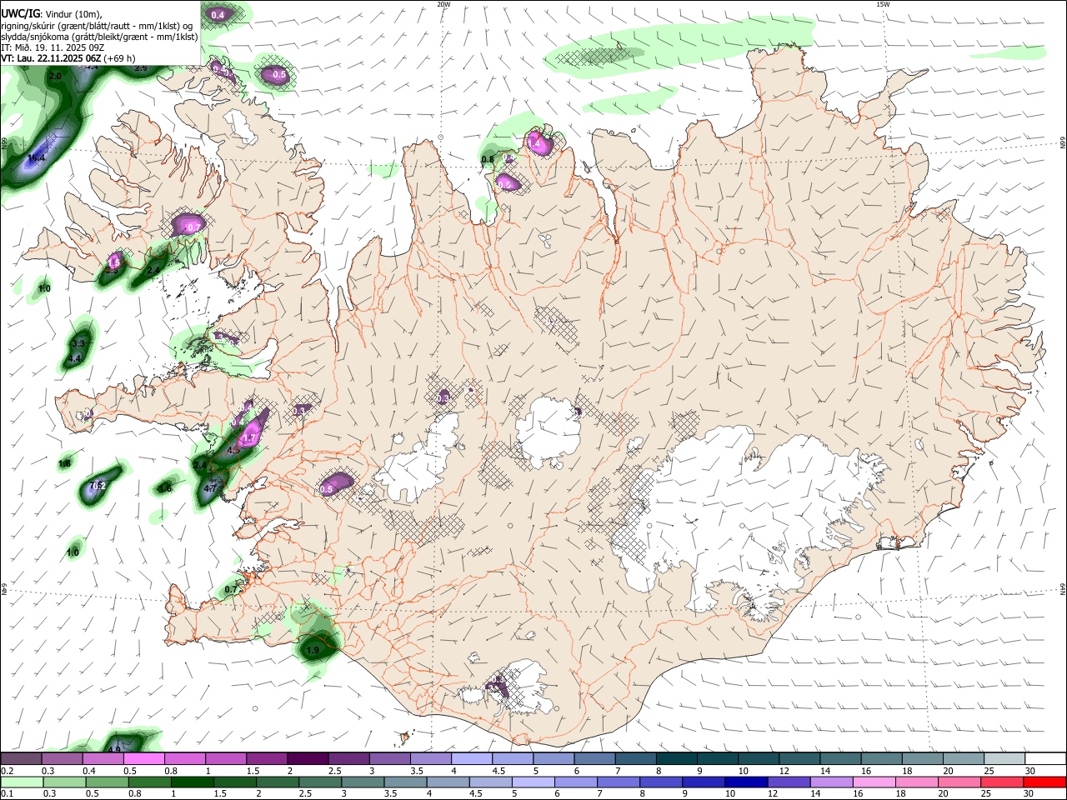Click the 15W longitude label at the top
Screen dimensions: 1067x800
(884, 4)
